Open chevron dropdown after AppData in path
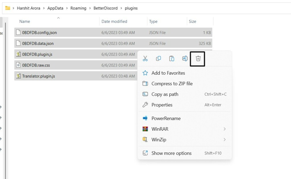Viewport: 291px width, 179px height. point(67,8)
